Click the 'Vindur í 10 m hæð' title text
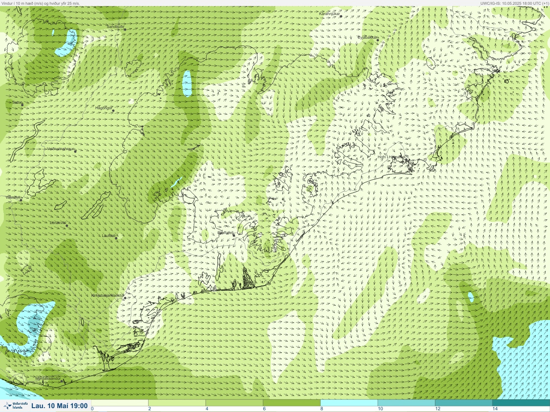This screenshot has height=412, width=550. point(40,3)
